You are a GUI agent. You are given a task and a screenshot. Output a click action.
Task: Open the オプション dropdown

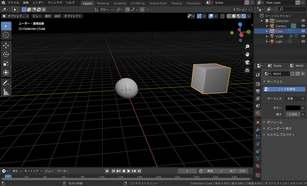click(x=242, y=9)
